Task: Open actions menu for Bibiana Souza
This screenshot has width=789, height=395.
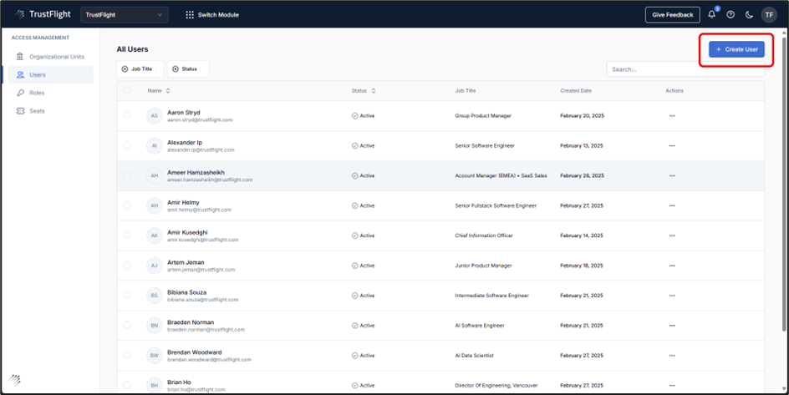Action: [x=672, y=296]
